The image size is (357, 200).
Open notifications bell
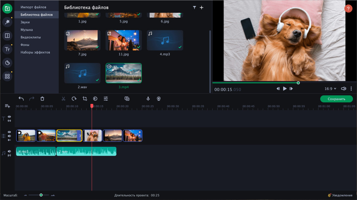click(329, 195)
